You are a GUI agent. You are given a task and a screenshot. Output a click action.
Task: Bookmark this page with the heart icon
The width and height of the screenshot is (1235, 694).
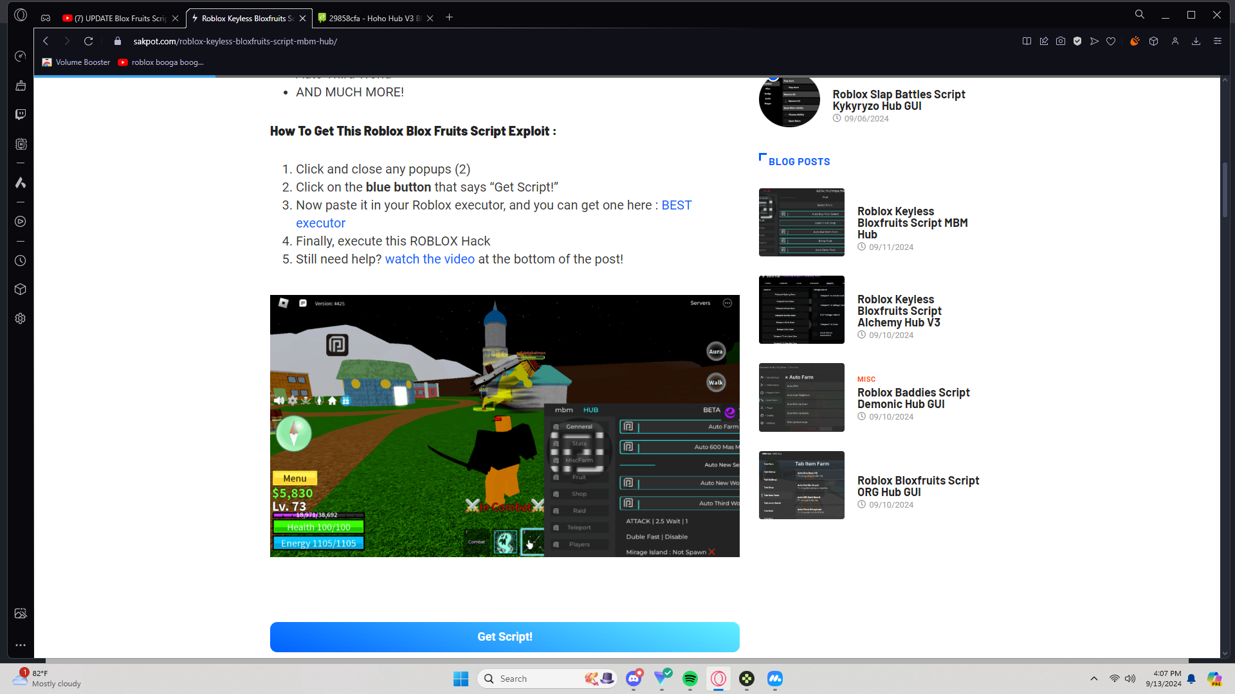1111,41
